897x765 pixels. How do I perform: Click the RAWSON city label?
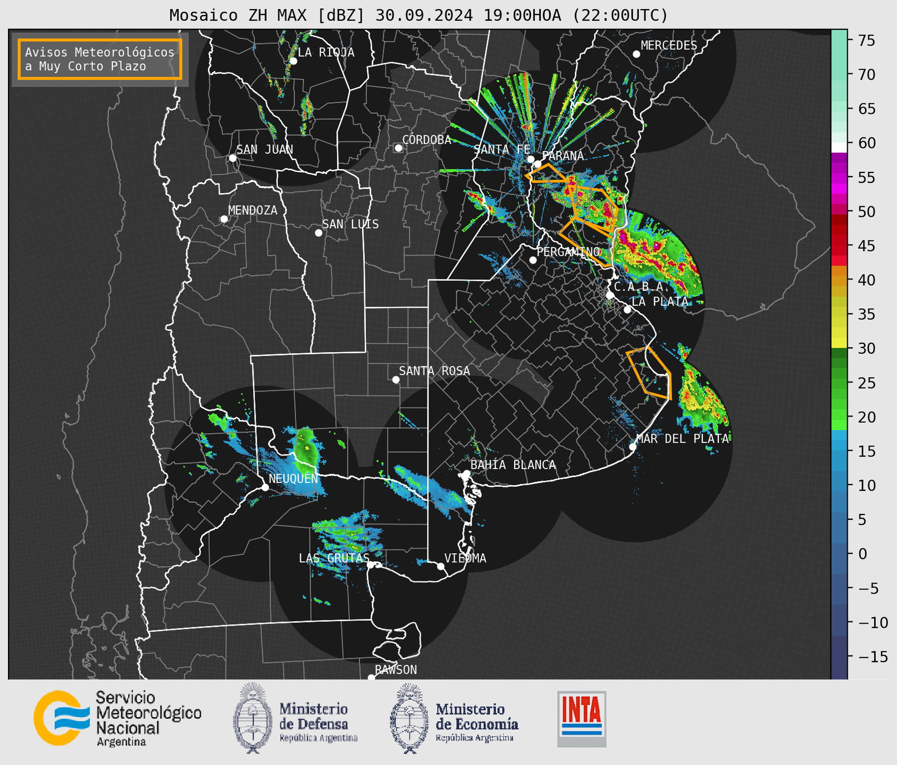(396, 670)
